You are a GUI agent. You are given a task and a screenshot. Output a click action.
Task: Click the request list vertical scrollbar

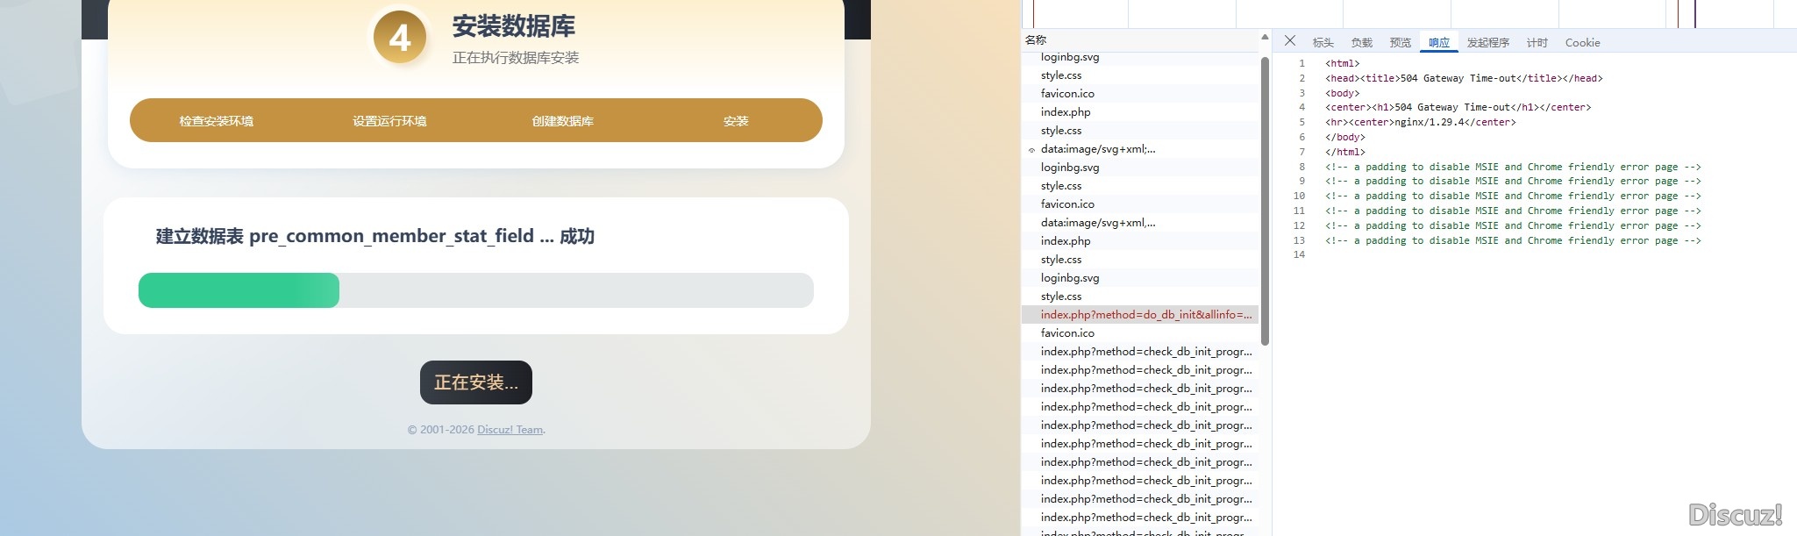(1264, 202)
